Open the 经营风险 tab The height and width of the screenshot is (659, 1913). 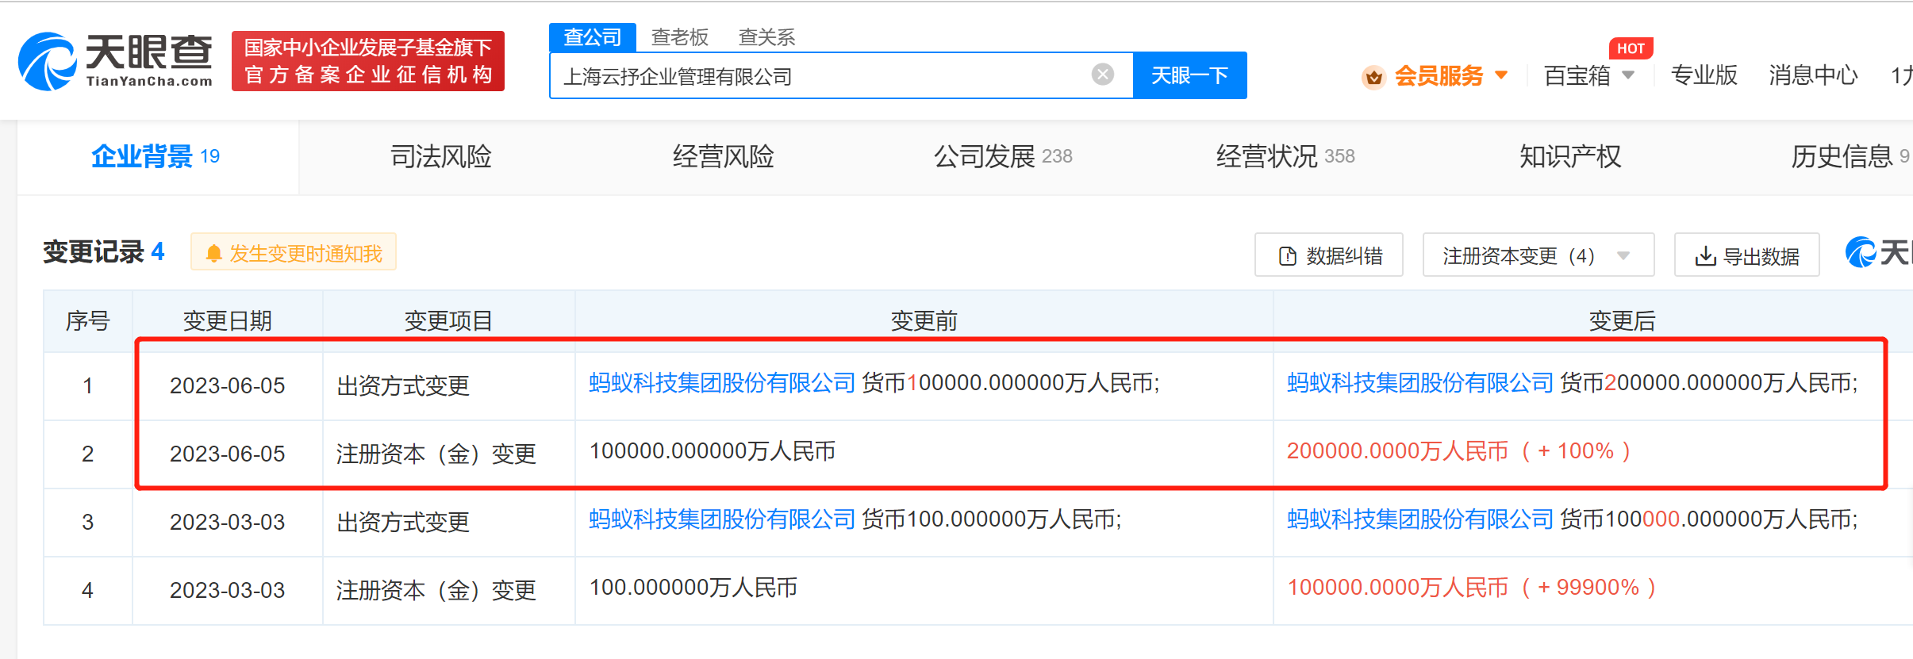pos(723,156)
